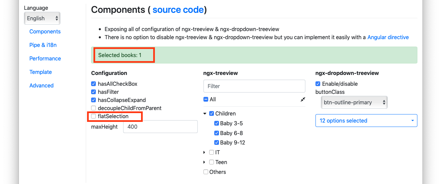This screenshot has height=184, width=441.
Task: Expand the IT tree node
Action: [204, 153]
